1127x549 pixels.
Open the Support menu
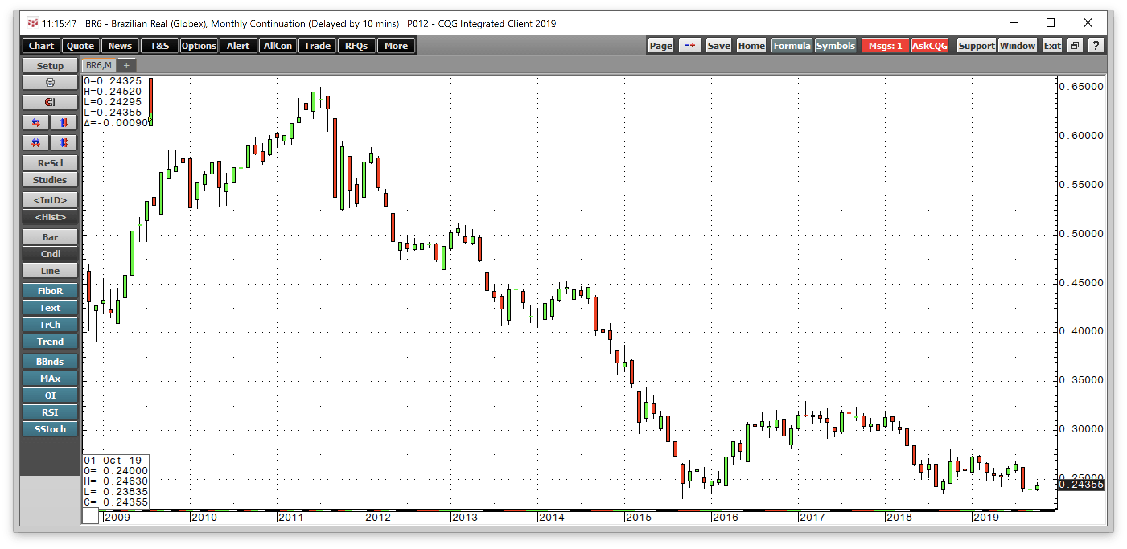[x=976, y=45]
